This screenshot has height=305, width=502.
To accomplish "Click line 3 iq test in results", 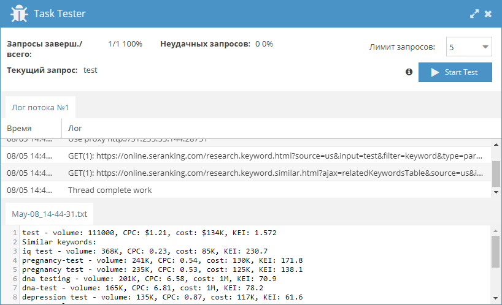I will [145, 251].
